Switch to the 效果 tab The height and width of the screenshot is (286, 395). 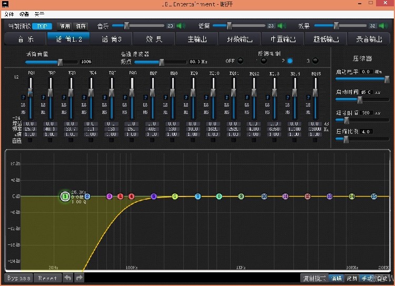(154, 39)
